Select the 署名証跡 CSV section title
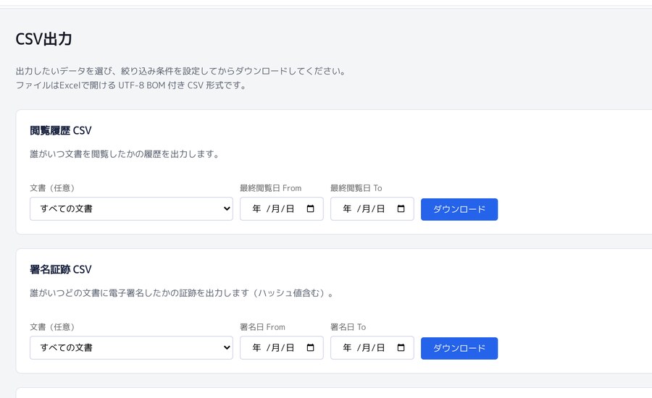Image resolution: width=652 pixels, height=398 pixels. click(61, 270)
